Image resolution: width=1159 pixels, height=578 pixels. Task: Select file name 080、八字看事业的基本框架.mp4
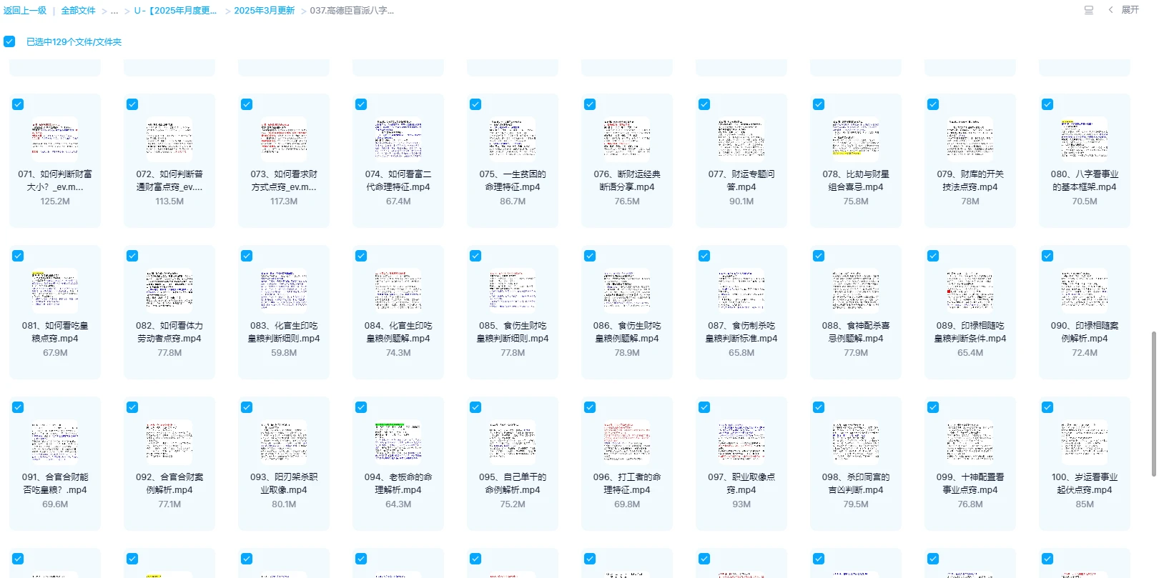coord(1085,181)
